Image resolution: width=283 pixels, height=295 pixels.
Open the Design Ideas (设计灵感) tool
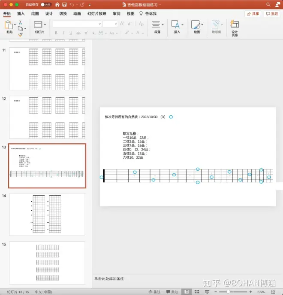click(x=235, y=28)
